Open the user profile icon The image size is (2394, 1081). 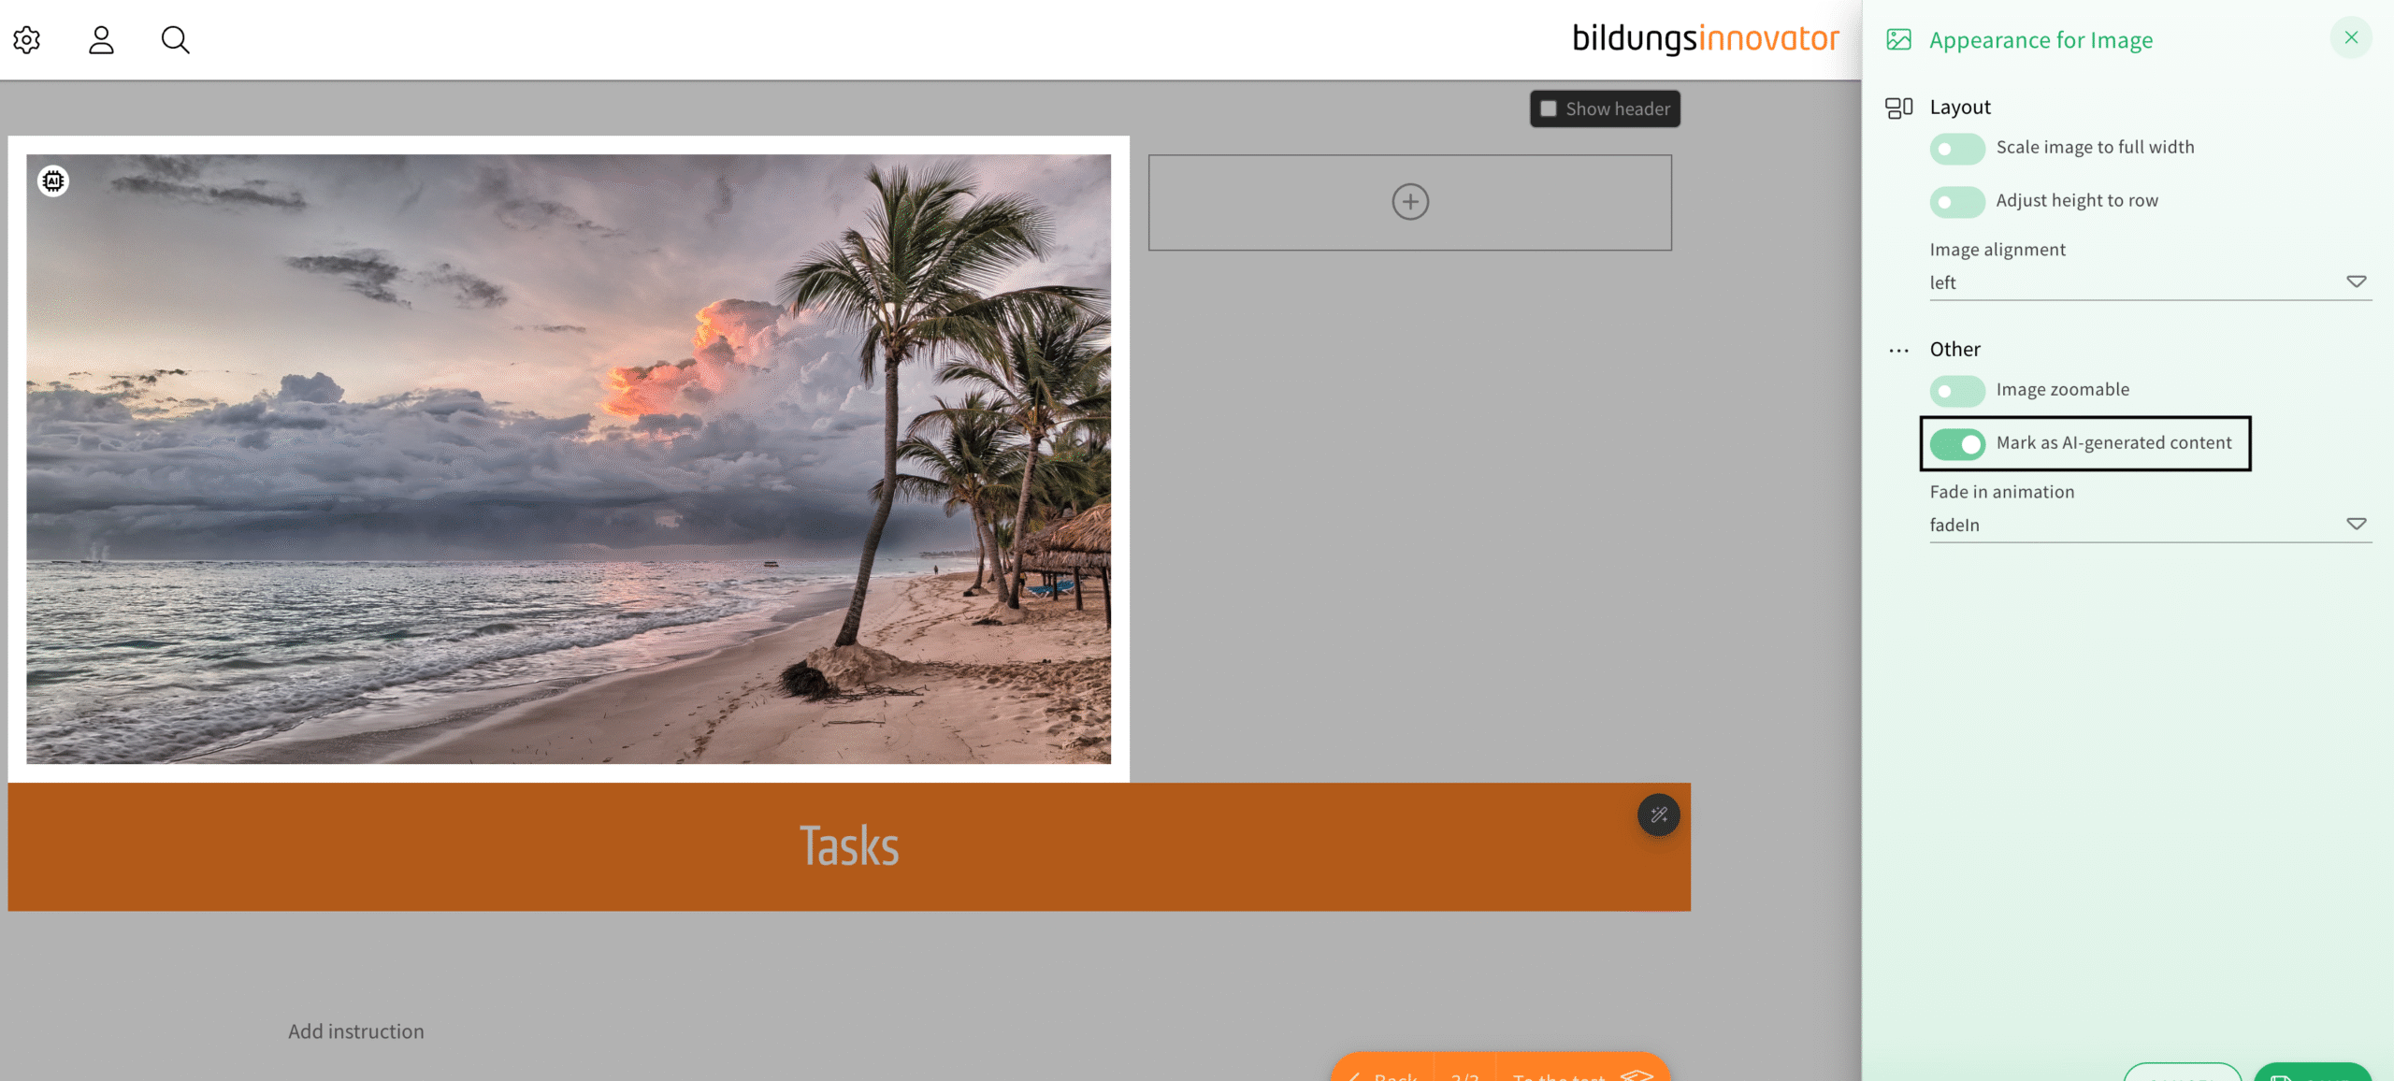point(101,40)
